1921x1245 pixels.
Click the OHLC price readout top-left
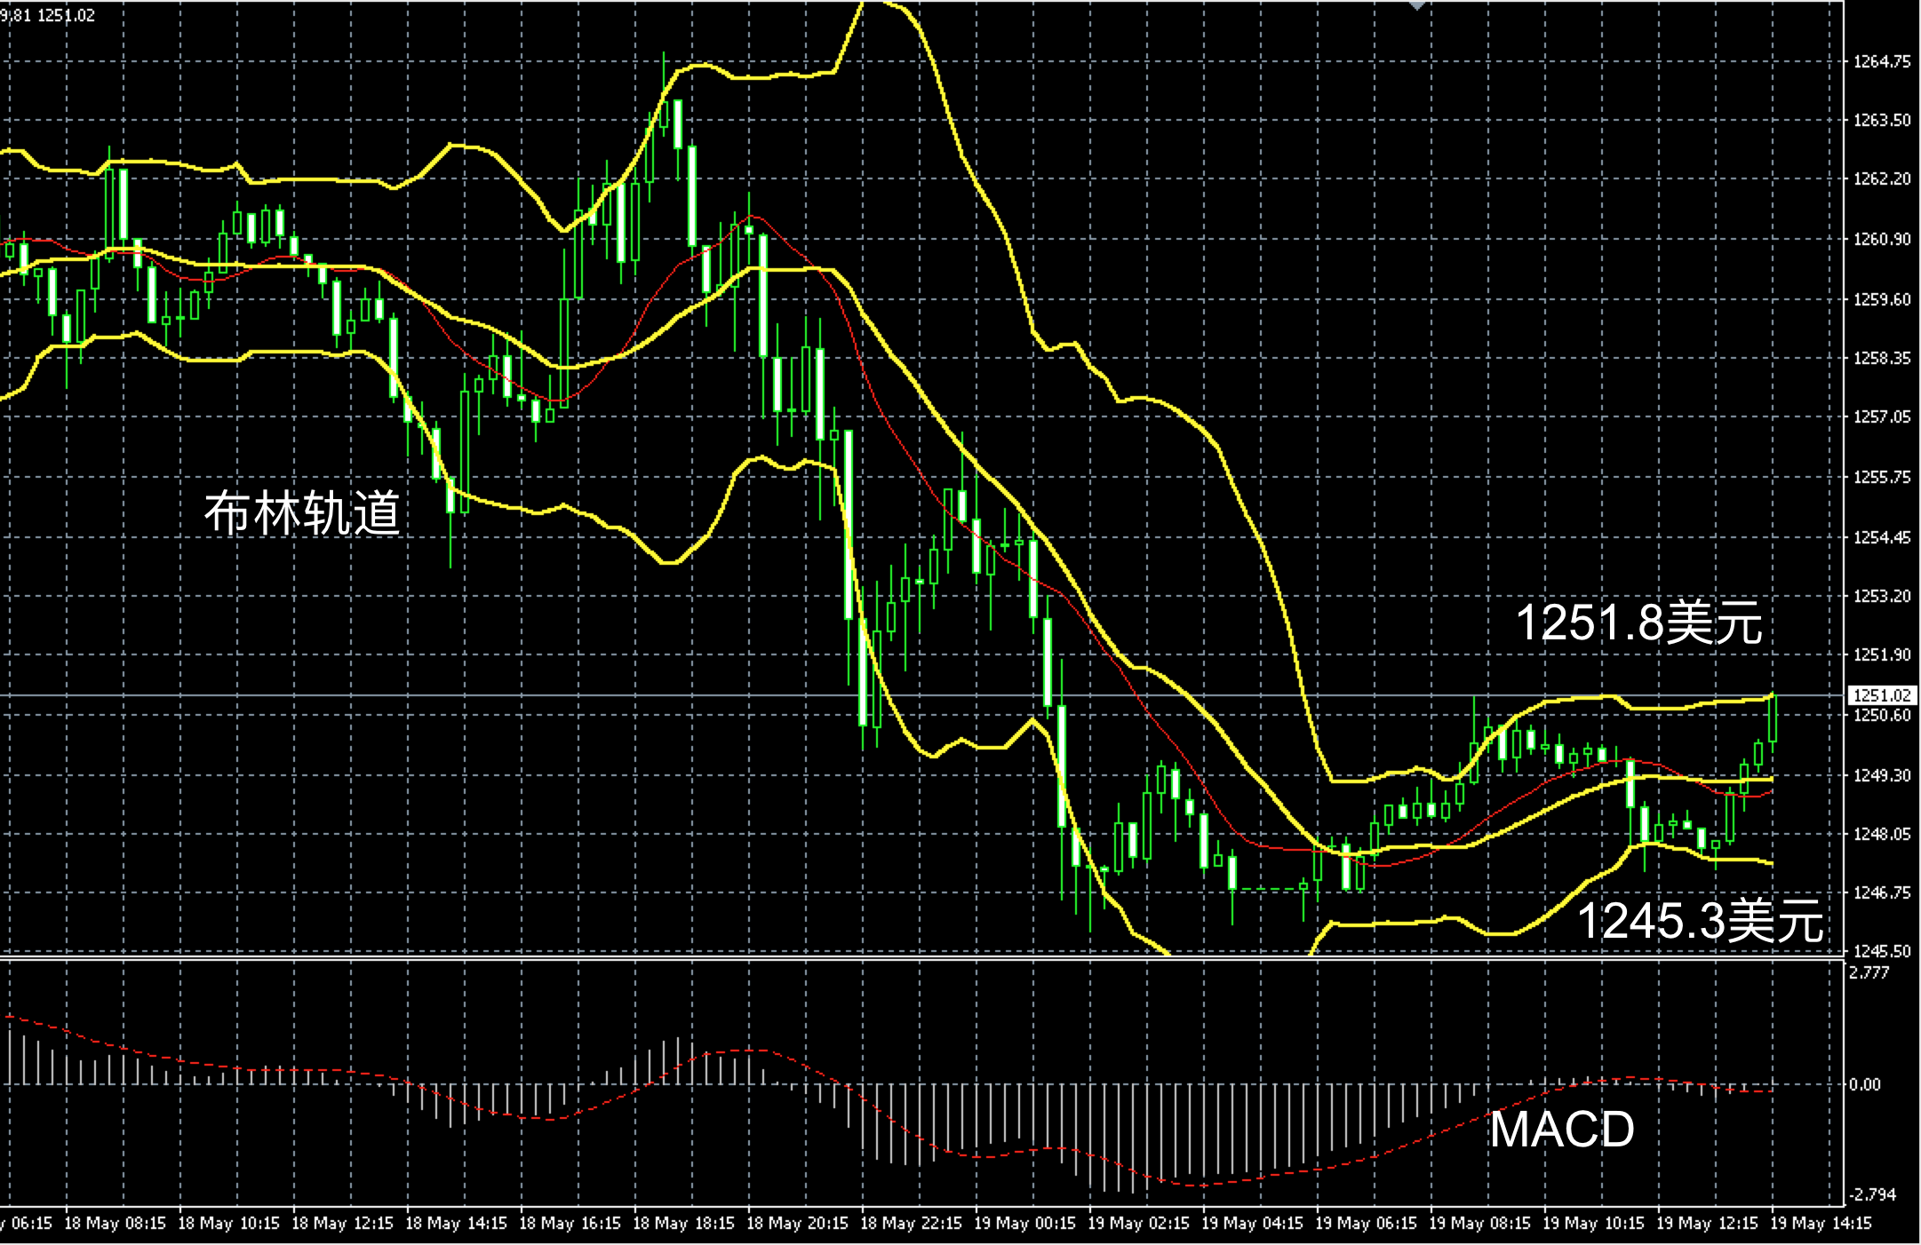[48, 15]
